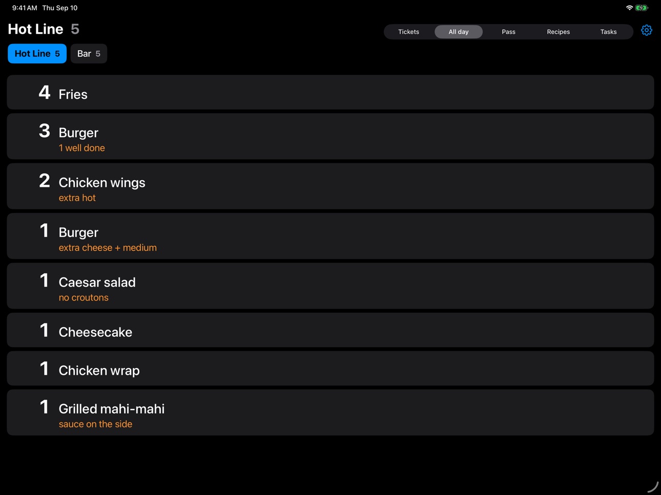Click the "no croutons" modifier text
Viewport: 661px width, 495px height.
[84, 297]
